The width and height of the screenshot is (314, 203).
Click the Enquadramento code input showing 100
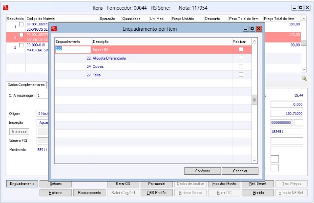click(x=73, y=50)
